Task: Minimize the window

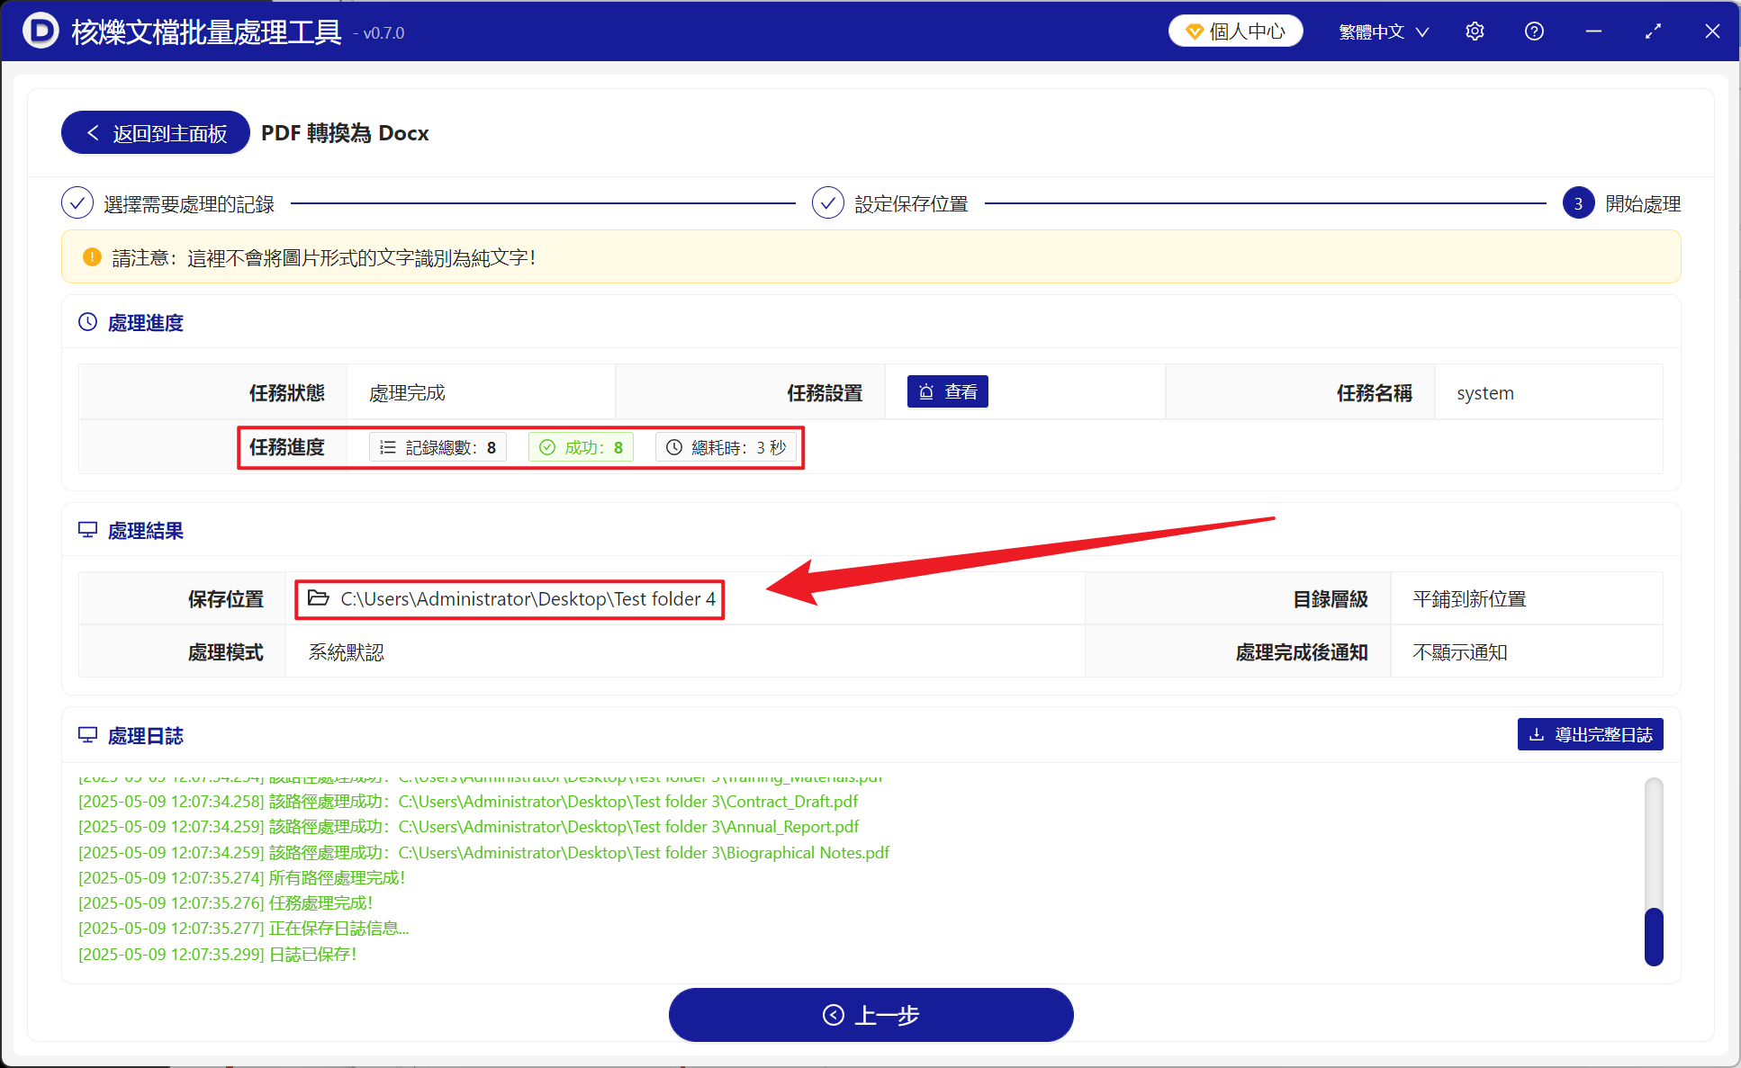Action: click(x=1593, y=31)
